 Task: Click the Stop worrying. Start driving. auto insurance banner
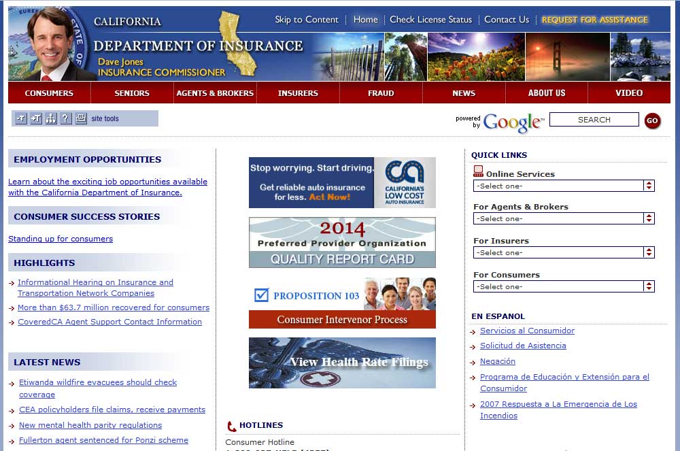342,182
